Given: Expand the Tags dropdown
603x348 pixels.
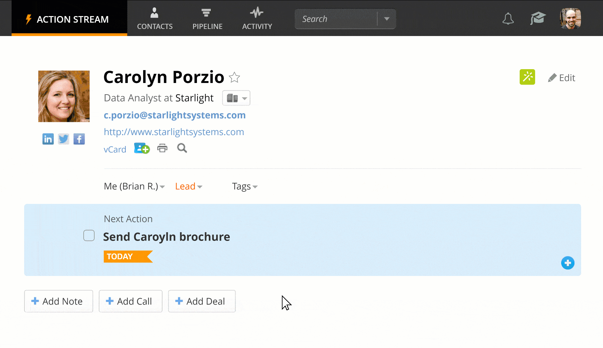Looking at the screenshot, I should [245, 186].
